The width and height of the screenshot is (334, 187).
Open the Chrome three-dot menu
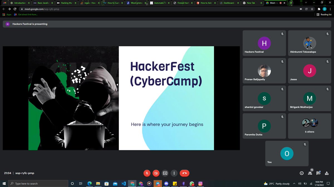point(330,9)
